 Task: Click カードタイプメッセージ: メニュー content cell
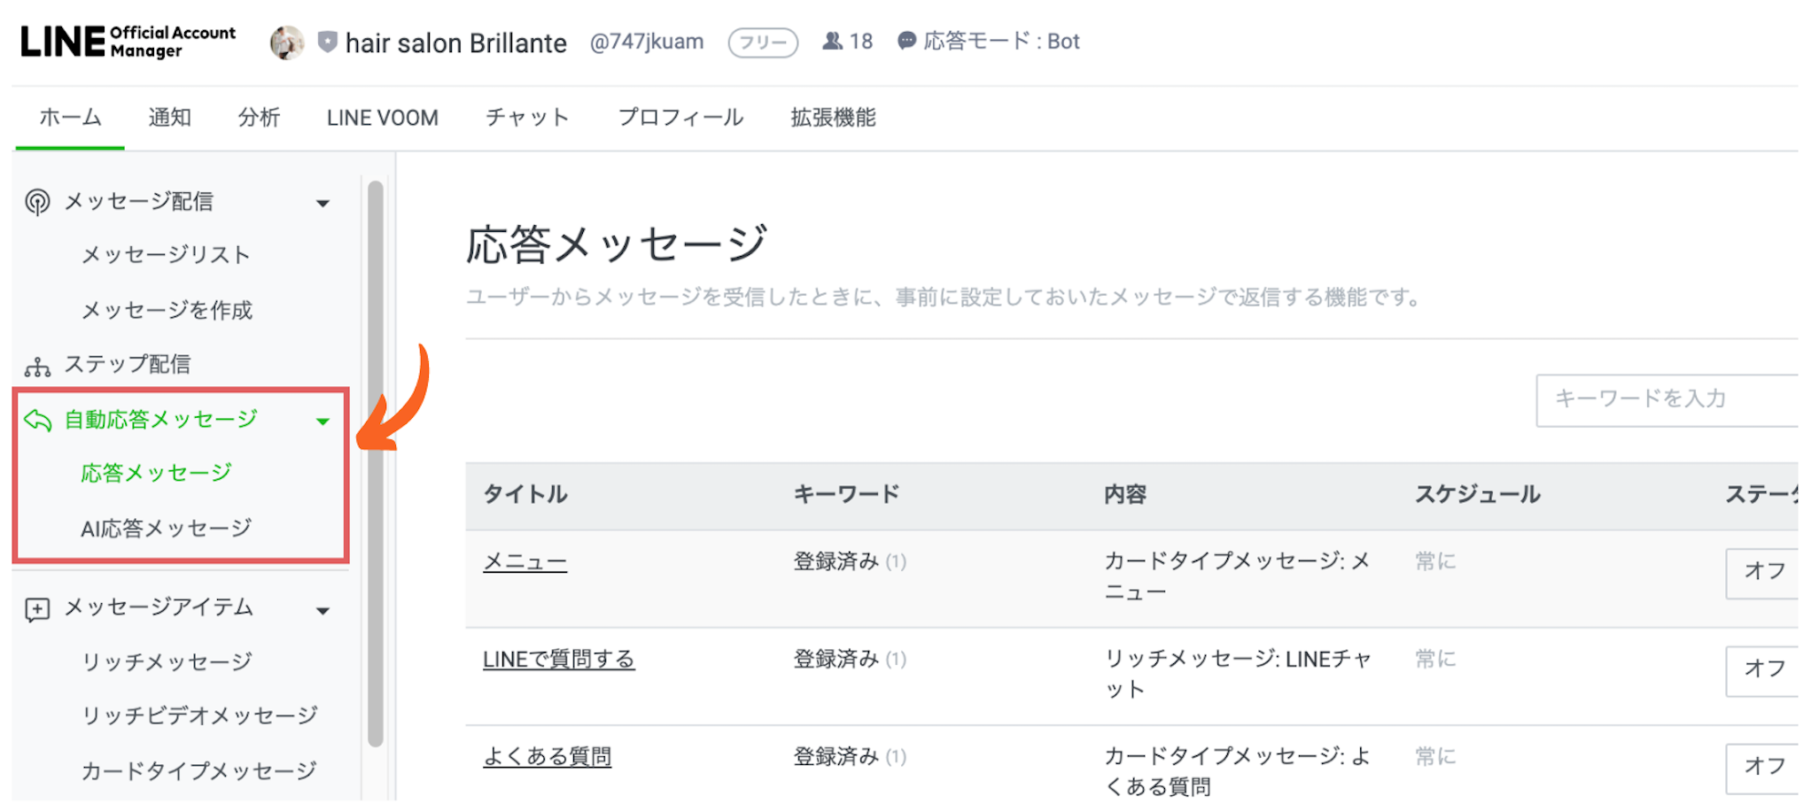(1237, 577)
